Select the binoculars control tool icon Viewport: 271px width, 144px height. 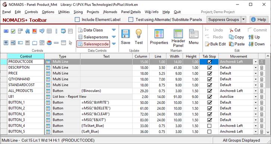click(x=28, y=31)
